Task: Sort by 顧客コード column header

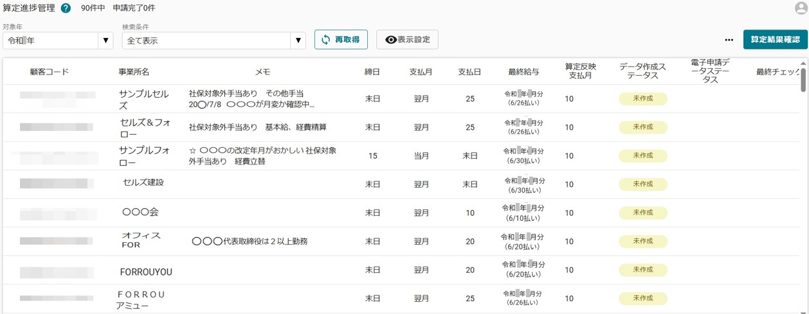Action: coord(50,72)
